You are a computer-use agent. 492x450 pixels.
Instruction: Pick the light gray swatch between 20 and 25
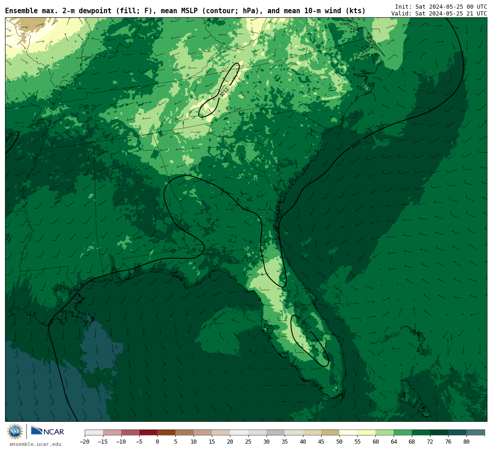[239, 433]
